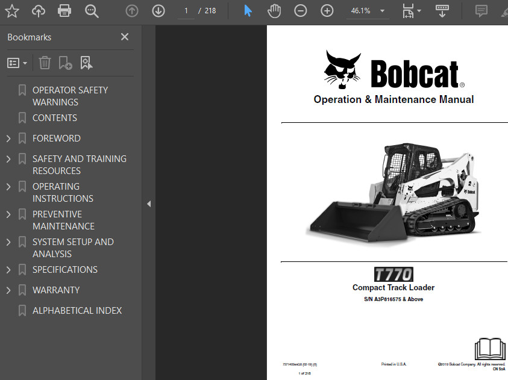Add a new bookmark
This screenshot has width=508, height=380.
[x=65, y=63]
